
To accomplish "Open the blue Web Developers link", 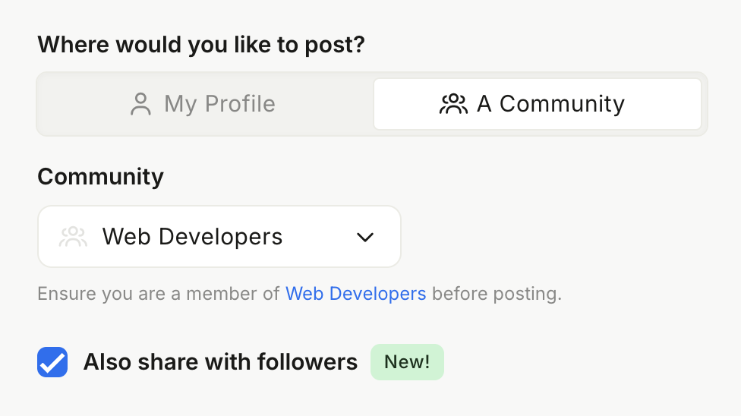I will 355,294.
